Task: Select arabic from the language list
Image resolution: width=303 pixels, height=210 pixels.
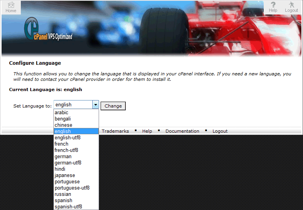Action: pos(76,112)
